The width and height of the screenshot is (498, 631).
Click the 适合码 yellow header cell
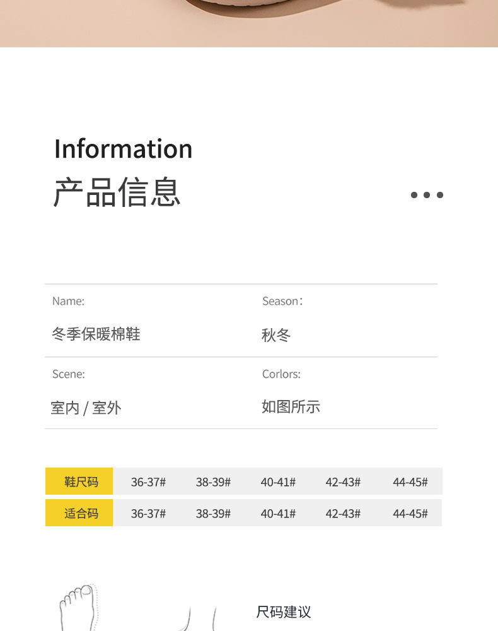coord(79,513)
